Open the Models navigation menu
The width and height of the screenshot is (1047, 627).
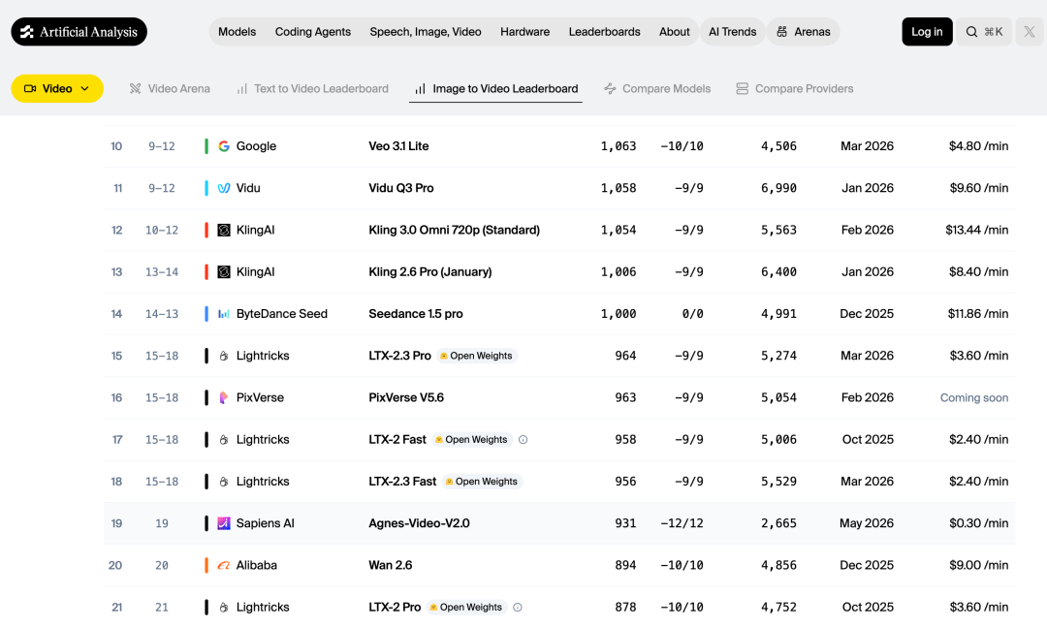click(238, 32)
